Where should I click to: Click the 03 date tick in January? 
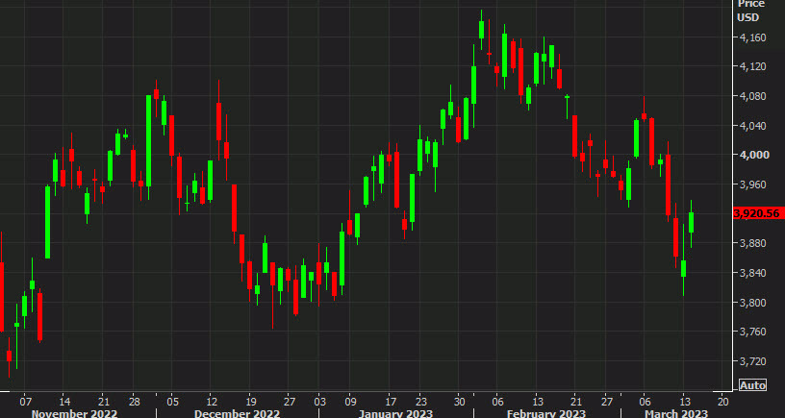[x=319, y=401]
